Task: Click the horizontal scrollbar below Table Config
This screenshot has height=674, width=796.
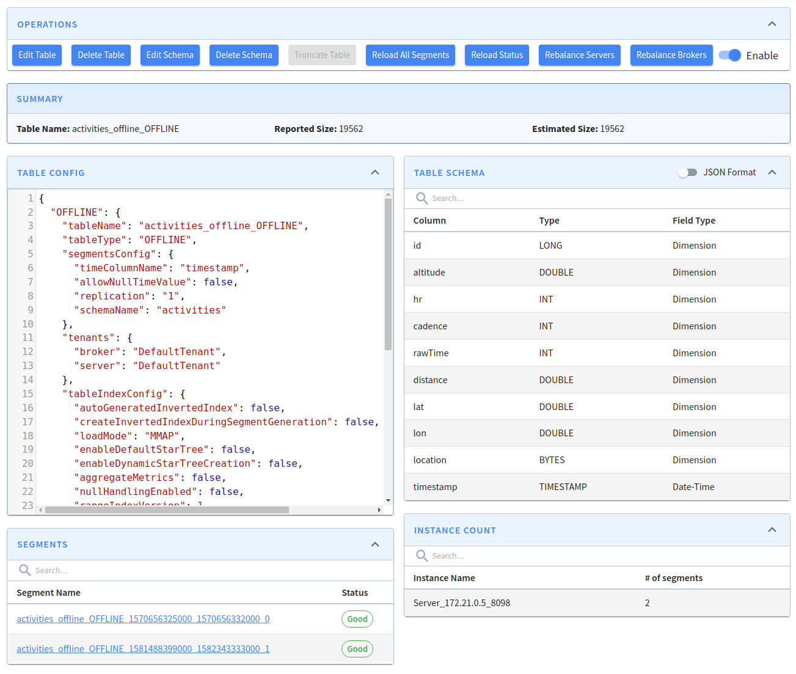Action: (164, 510)
